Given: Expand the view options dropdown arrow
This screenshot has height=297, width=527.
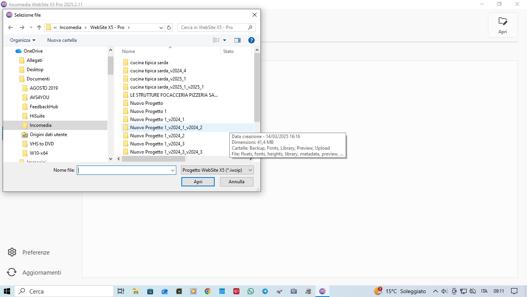Looking at the screenshot, I should (224, 40).
